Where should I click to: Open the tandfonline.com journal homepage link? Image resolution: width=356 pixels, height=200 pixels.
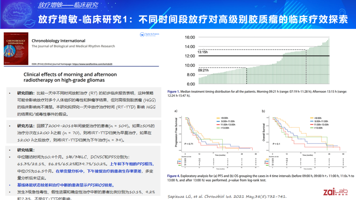[92, 64]
